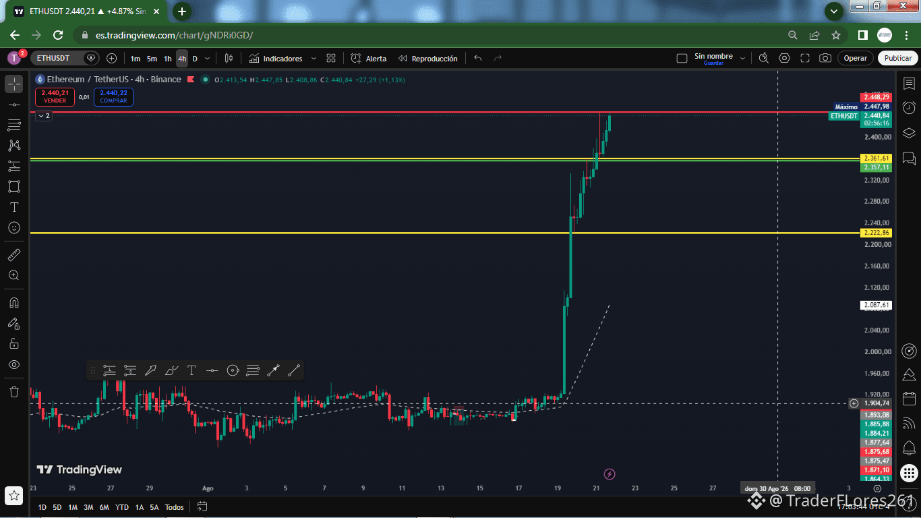Screen dimensions: 921x518
Task: Activate the zoom in tool
Action: [14, 275]
